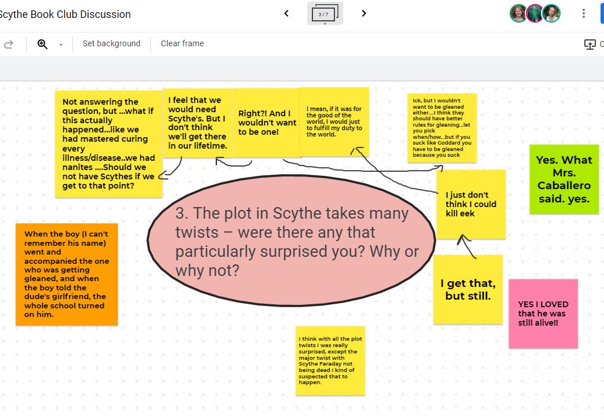Select the 'Not answering the question' yellow note
Viewport: 604px width, 420px height.
tap(109, 144)
